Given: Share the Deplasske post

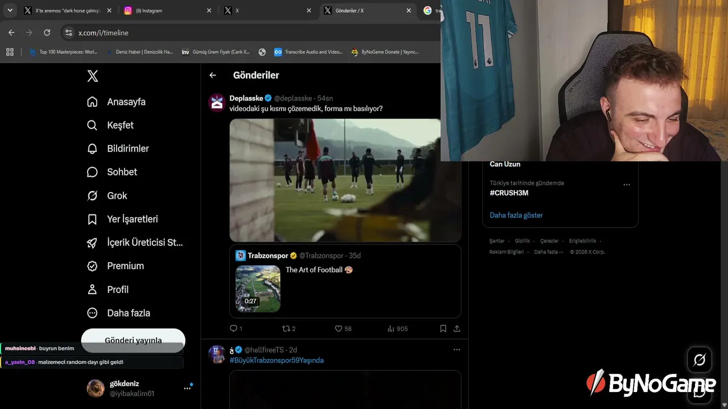Looking at the screenshot, I should click(457, 328).
